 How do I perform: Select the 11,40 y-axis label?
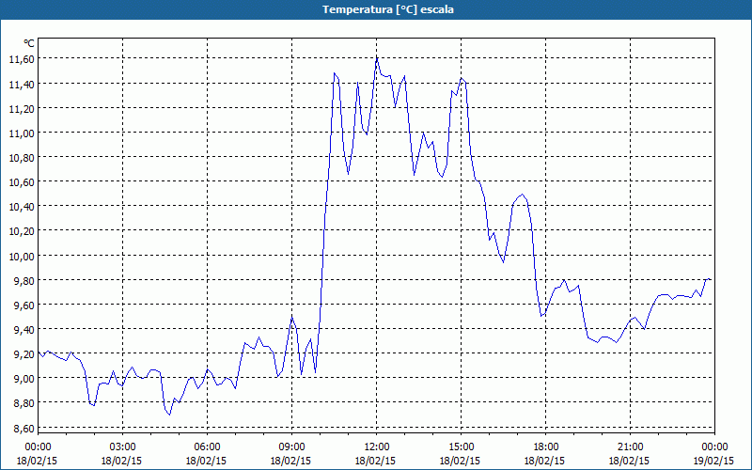pyautogui.click(x=22, y=84)
